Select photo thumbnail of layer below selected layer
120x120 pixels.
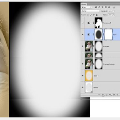[x=89, y=46]
